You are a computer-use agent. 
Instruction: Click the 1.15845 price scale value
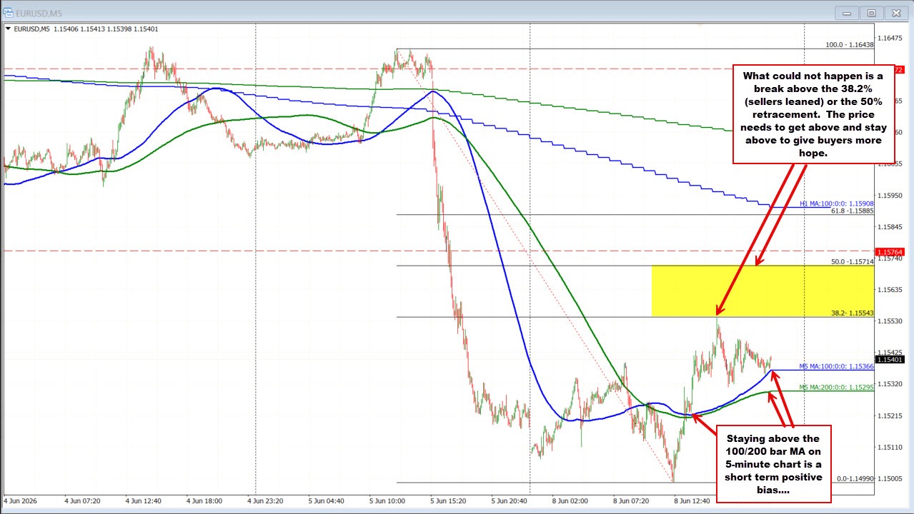890,227
